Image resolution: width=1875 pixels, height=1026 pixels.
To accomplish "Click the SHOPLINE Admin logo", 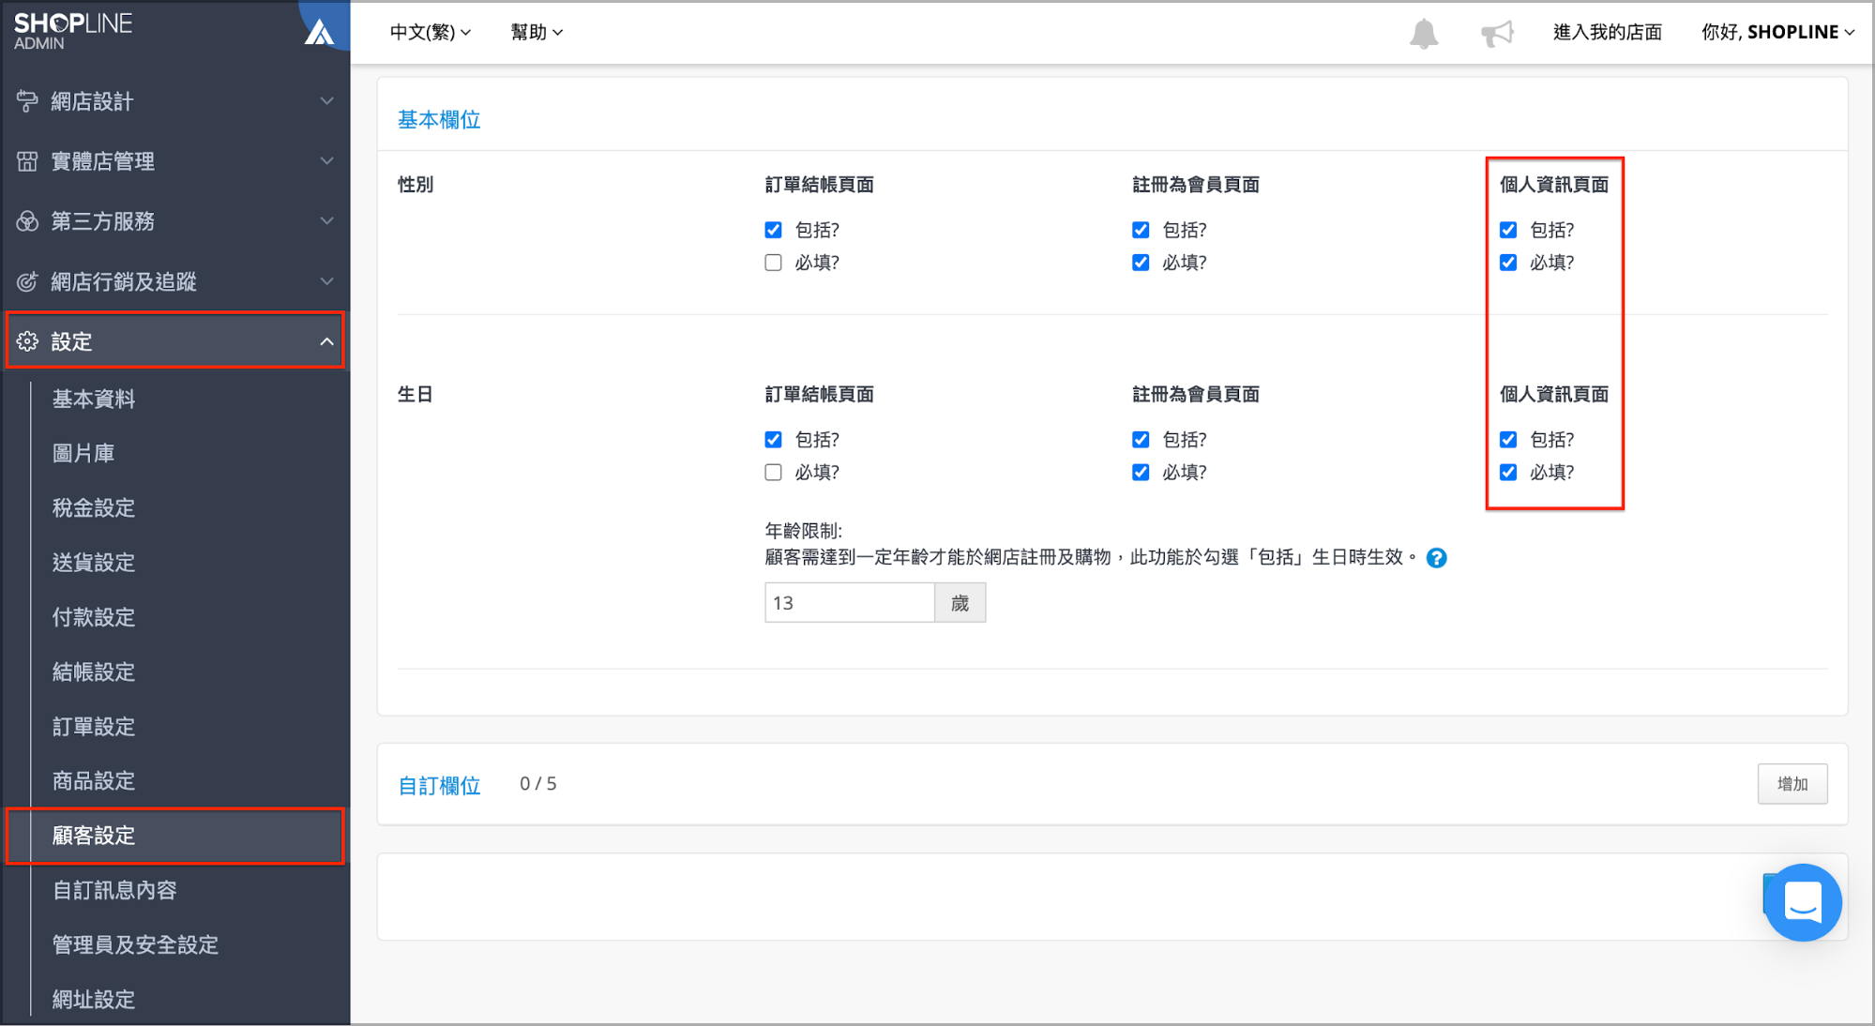I will [x=72, y=31].
